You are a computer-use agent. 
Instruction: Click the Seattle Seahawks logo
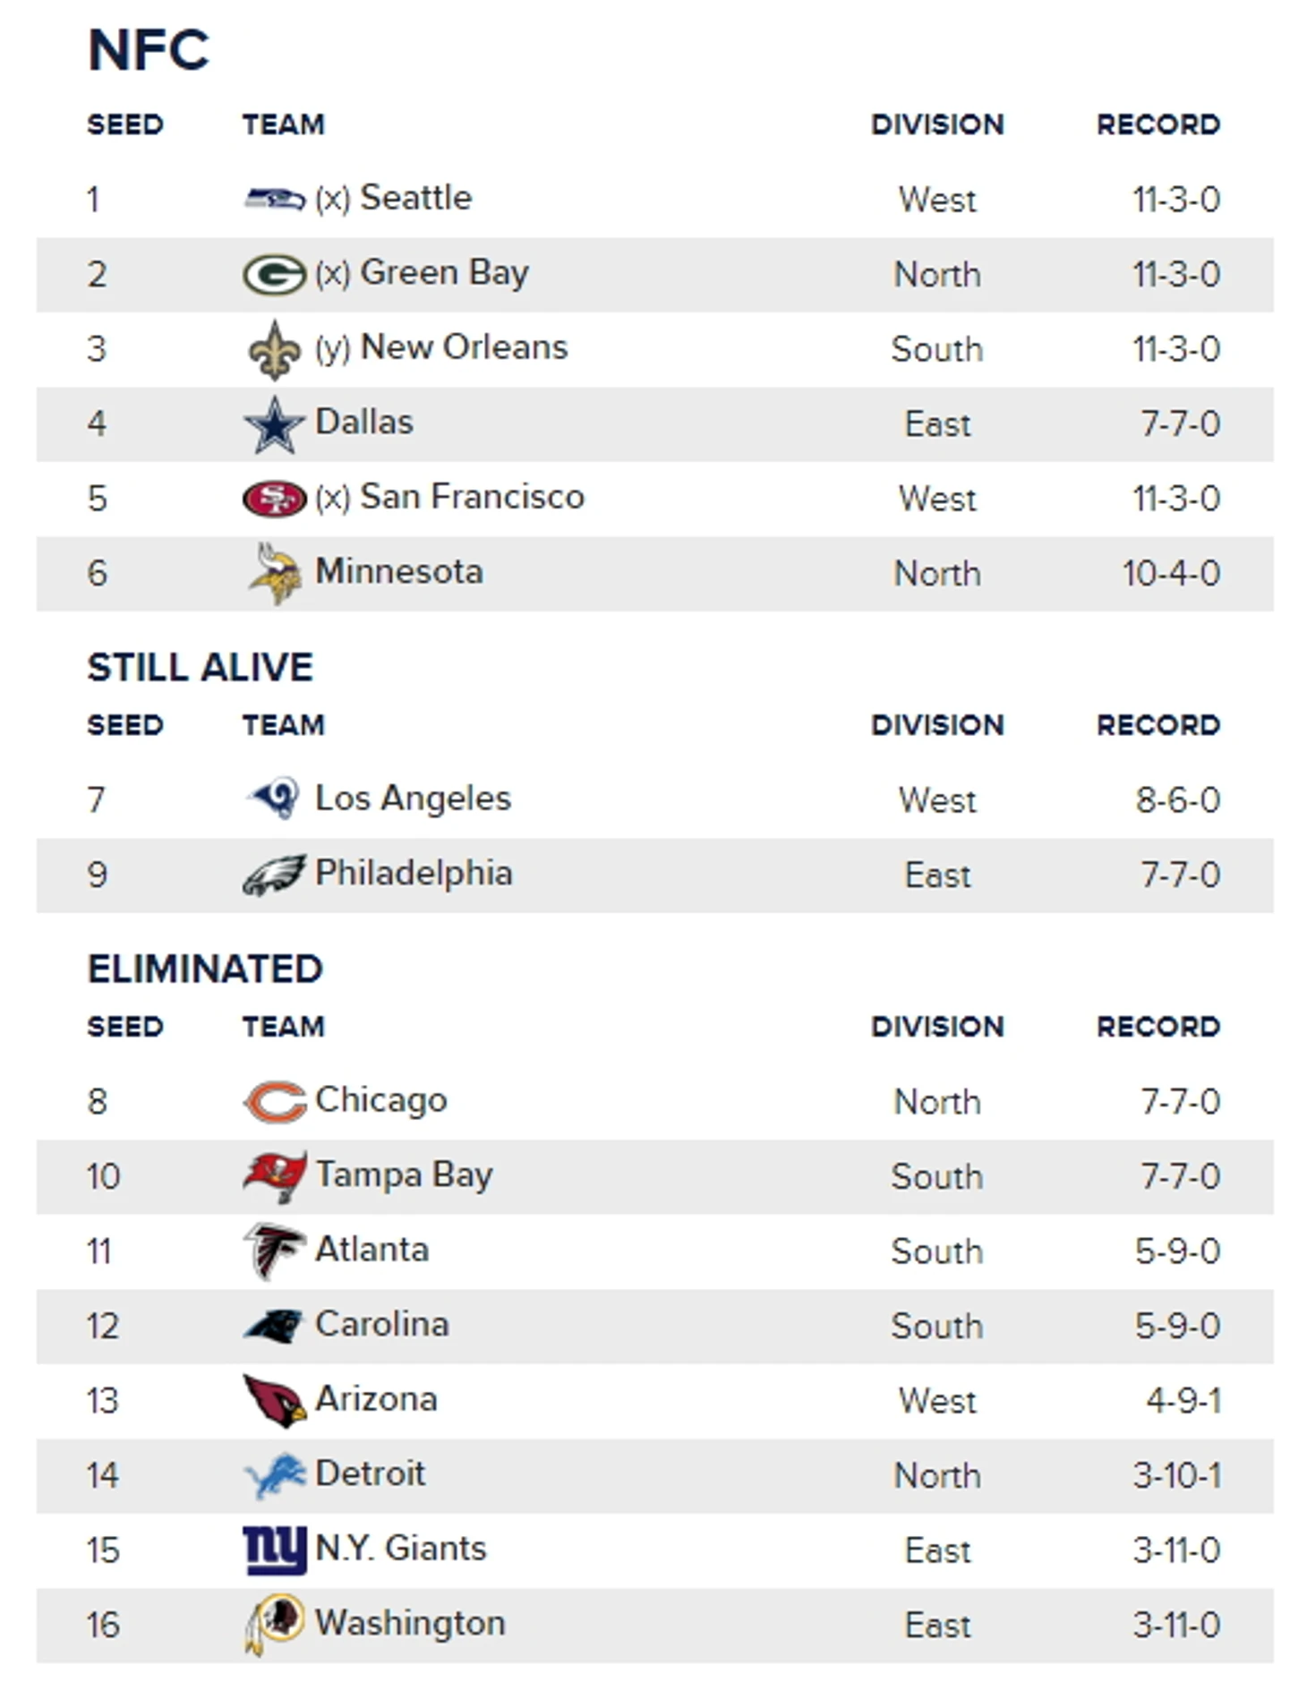[275, 198]
